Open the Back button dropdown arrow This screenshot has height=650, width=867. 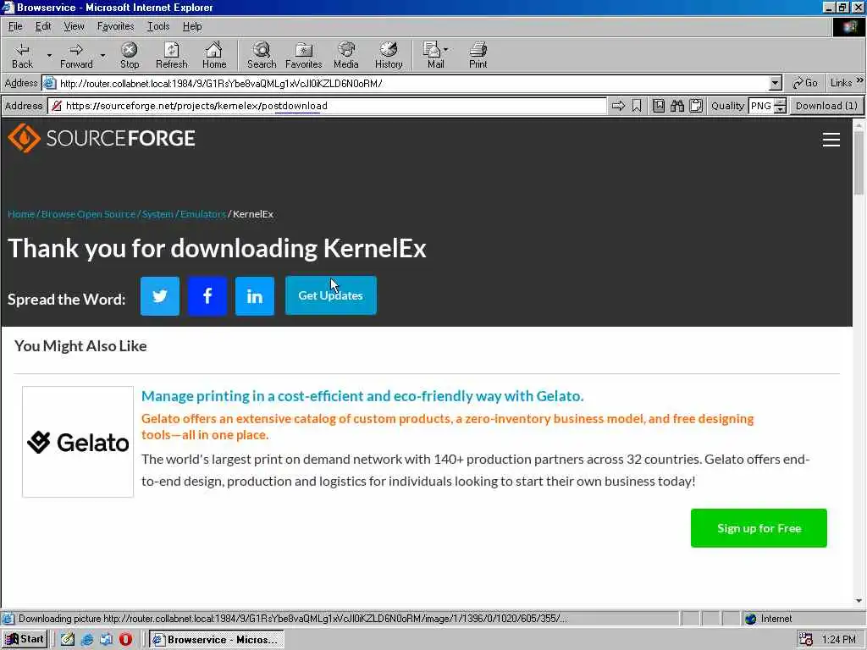[x=49, y=55]
